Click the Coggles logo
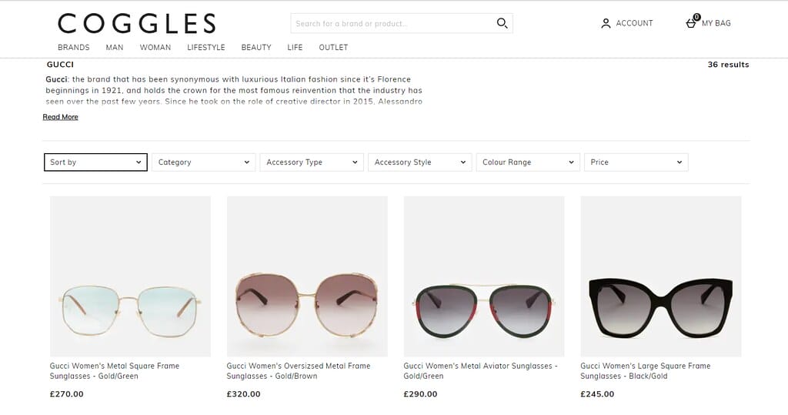 pos(137,24)
